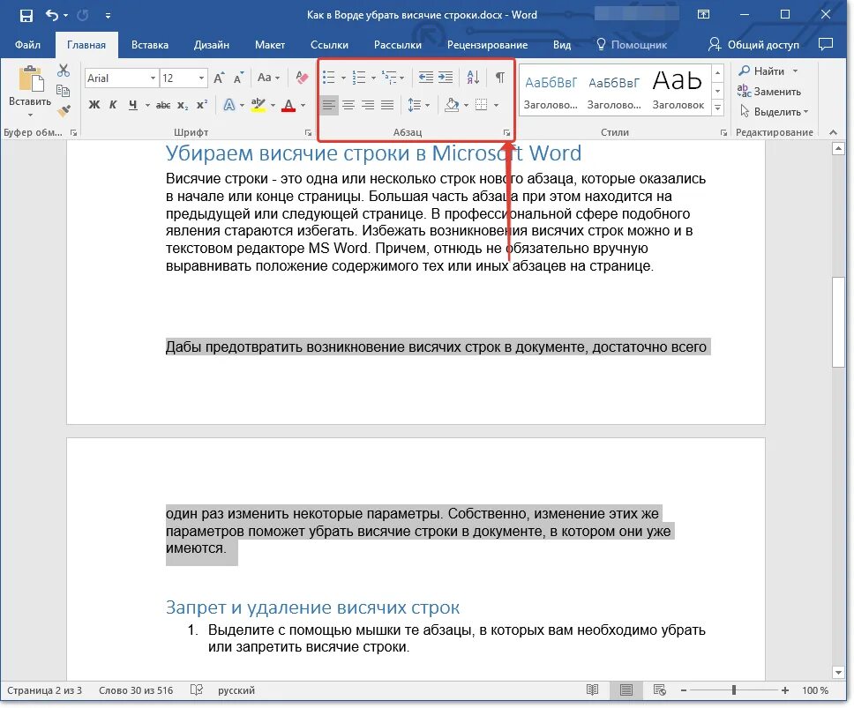Image resolution: width=854 pixels, height=708 pixels.
Task: Switch to the Дизайн tab
Action: (x=212, y=45)
